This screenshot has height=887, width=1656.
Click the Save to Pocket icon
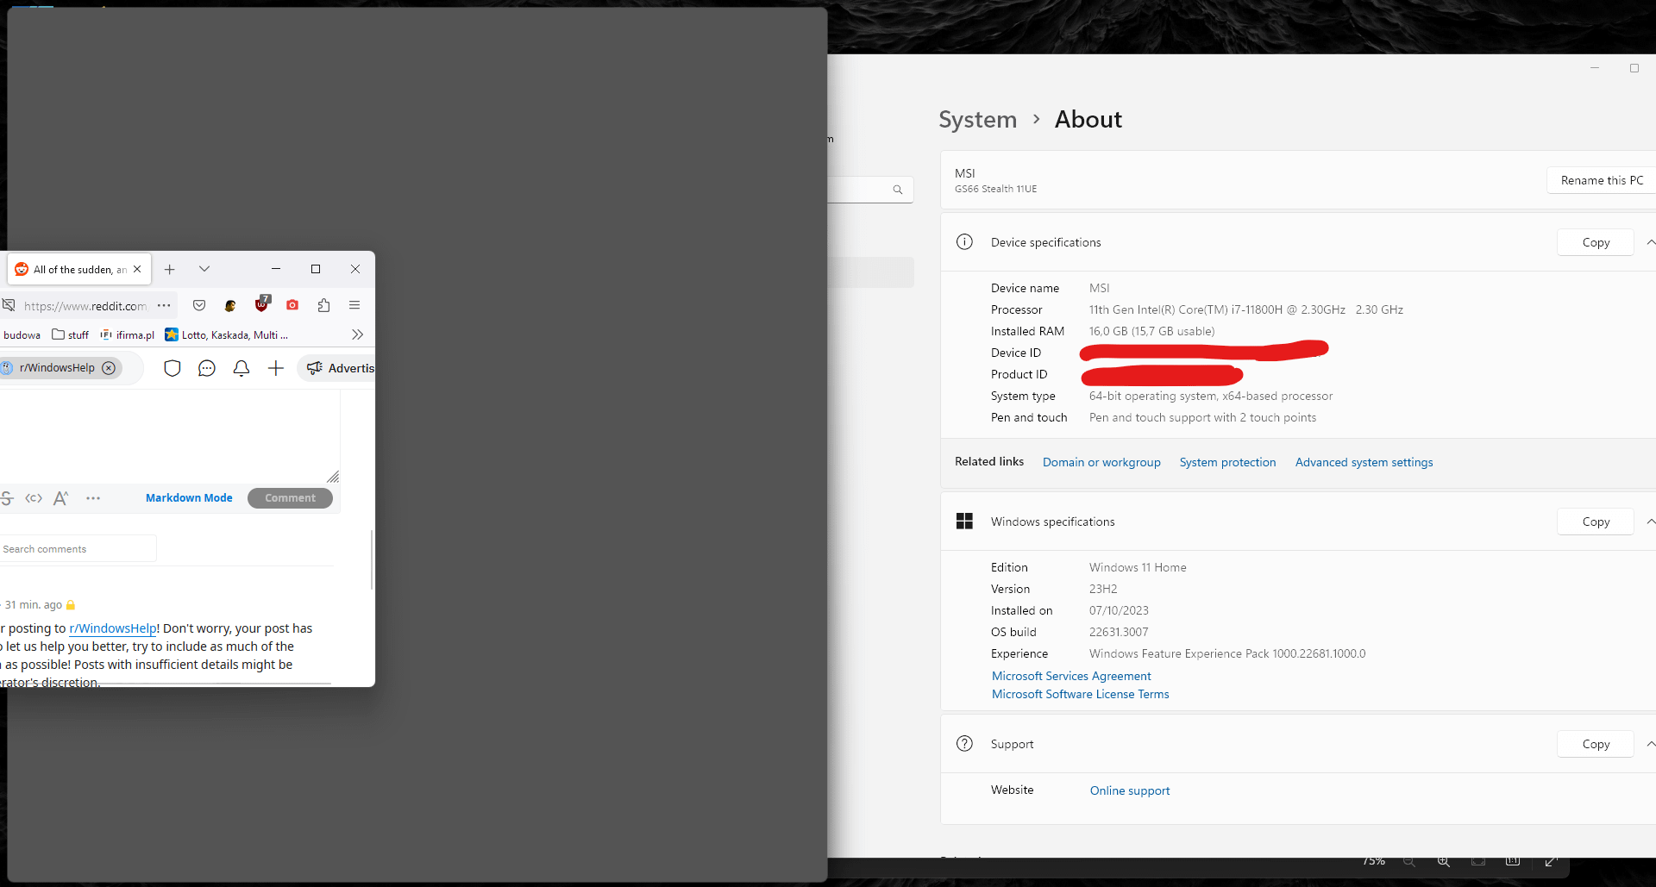coord(199,305)
